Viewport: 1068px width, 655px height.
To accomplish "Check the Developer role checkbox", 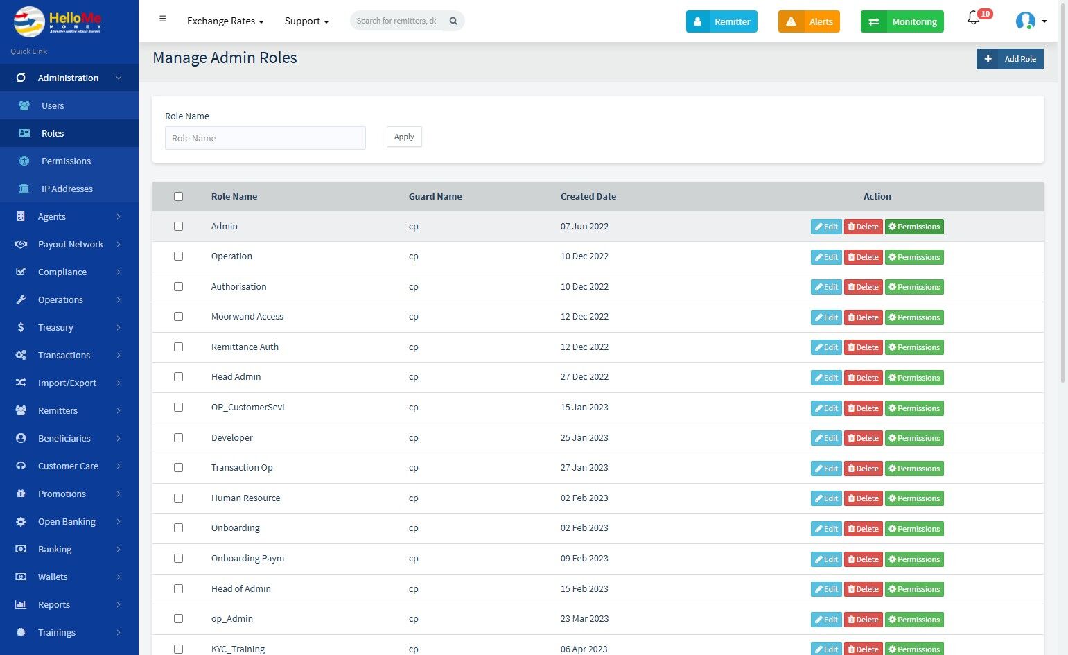I will pyautogui.click(x=178, y=437).
